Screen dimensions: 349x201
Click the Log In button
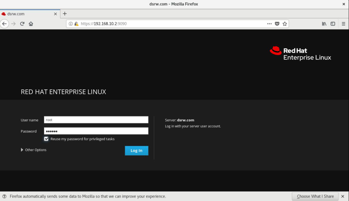coord(136,151)
